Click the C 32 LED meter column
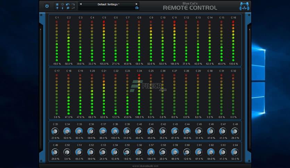The height and width of the screenshot is (168, 290). 233,94
